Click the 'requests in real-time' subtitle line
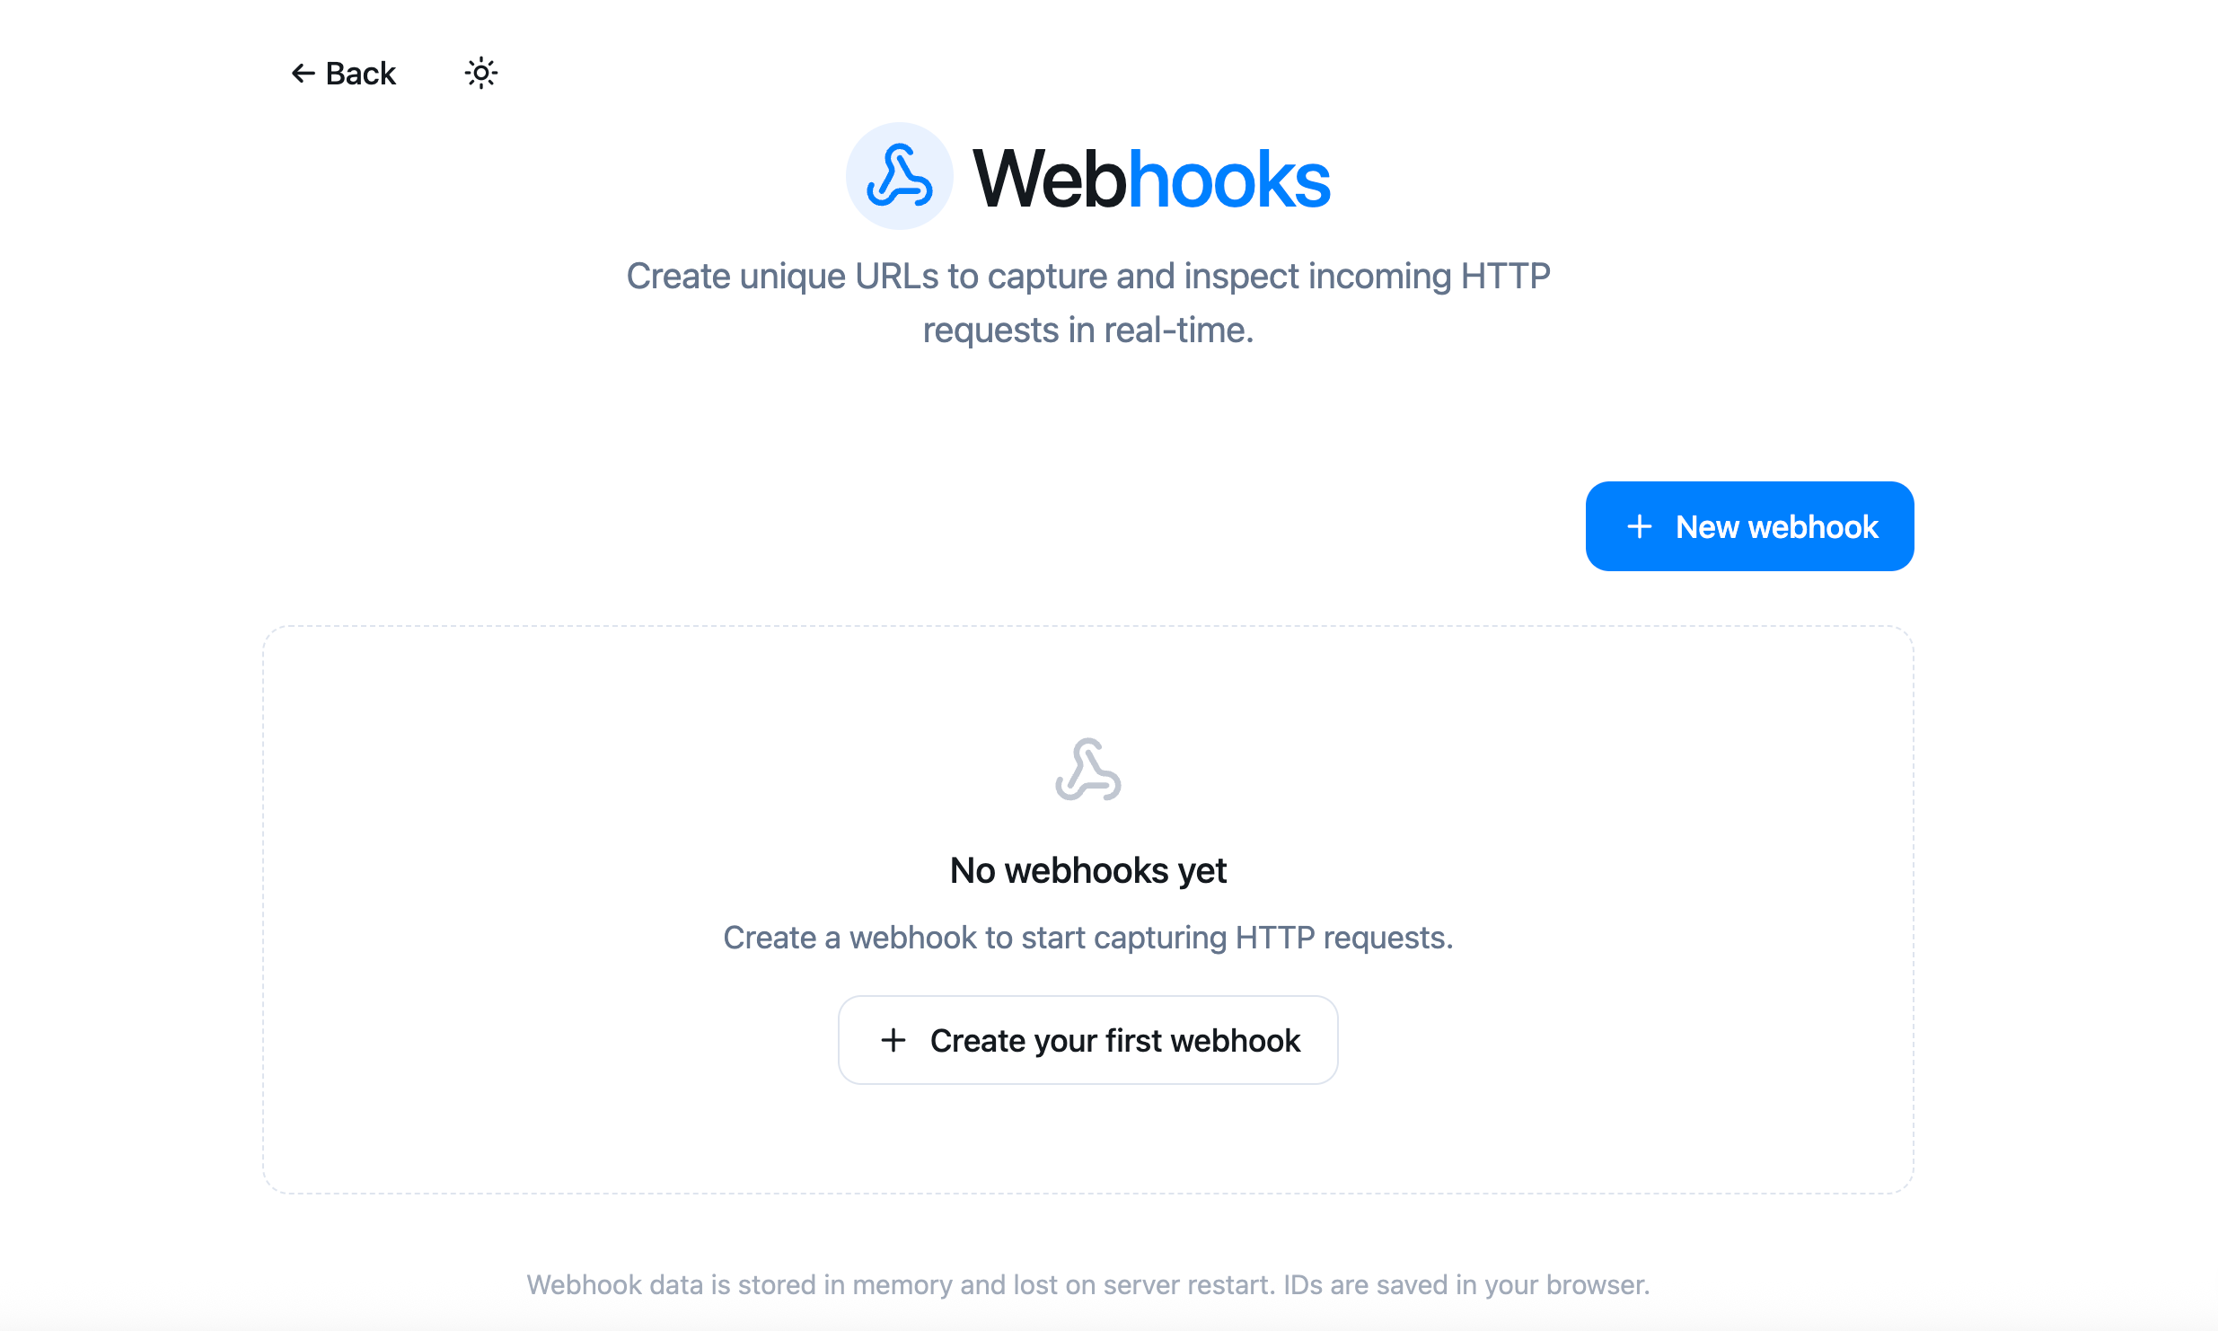 point(1088,331)
